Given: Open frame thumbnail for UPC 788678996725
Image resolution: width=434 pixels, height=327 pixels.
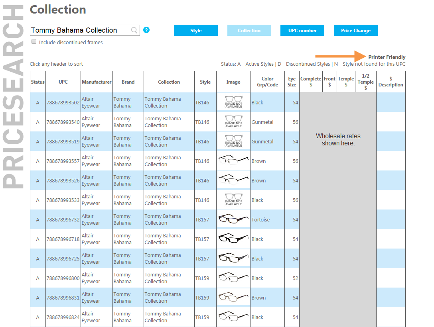Looking at the screenshot, I should click(x=234, y=258).
